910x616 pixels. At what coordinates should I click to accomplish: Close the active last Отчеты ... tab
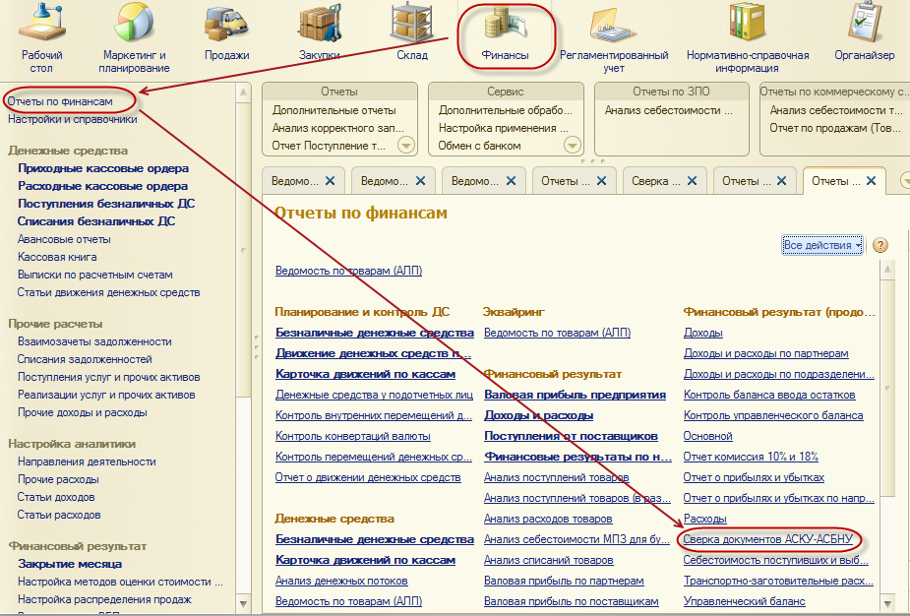click(871, 181)
